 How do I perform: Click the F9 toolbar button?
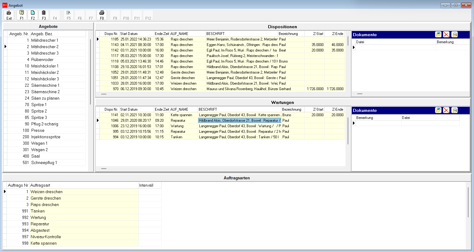115,15
